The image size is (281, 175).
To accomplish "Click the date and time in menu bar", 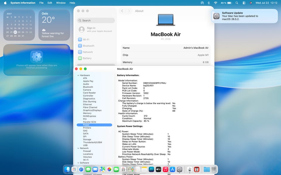I will (266, 3).
